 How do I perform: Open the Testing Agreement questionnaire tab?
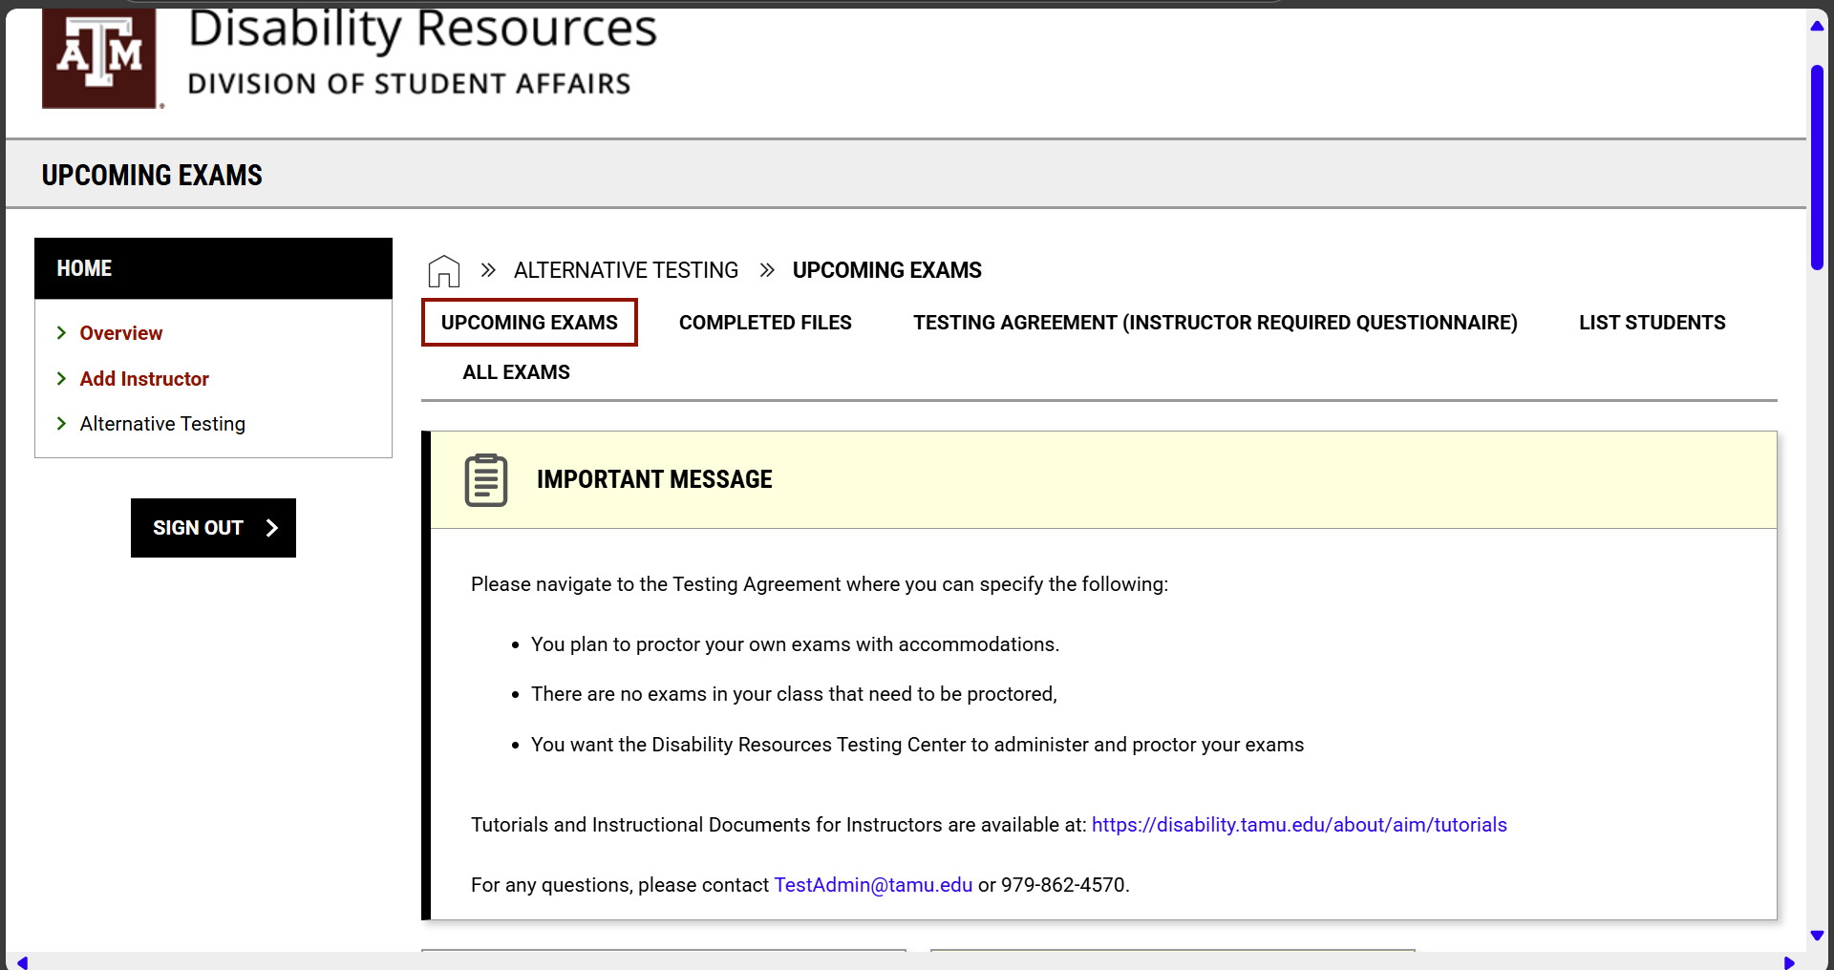(x=1215, y=323)
